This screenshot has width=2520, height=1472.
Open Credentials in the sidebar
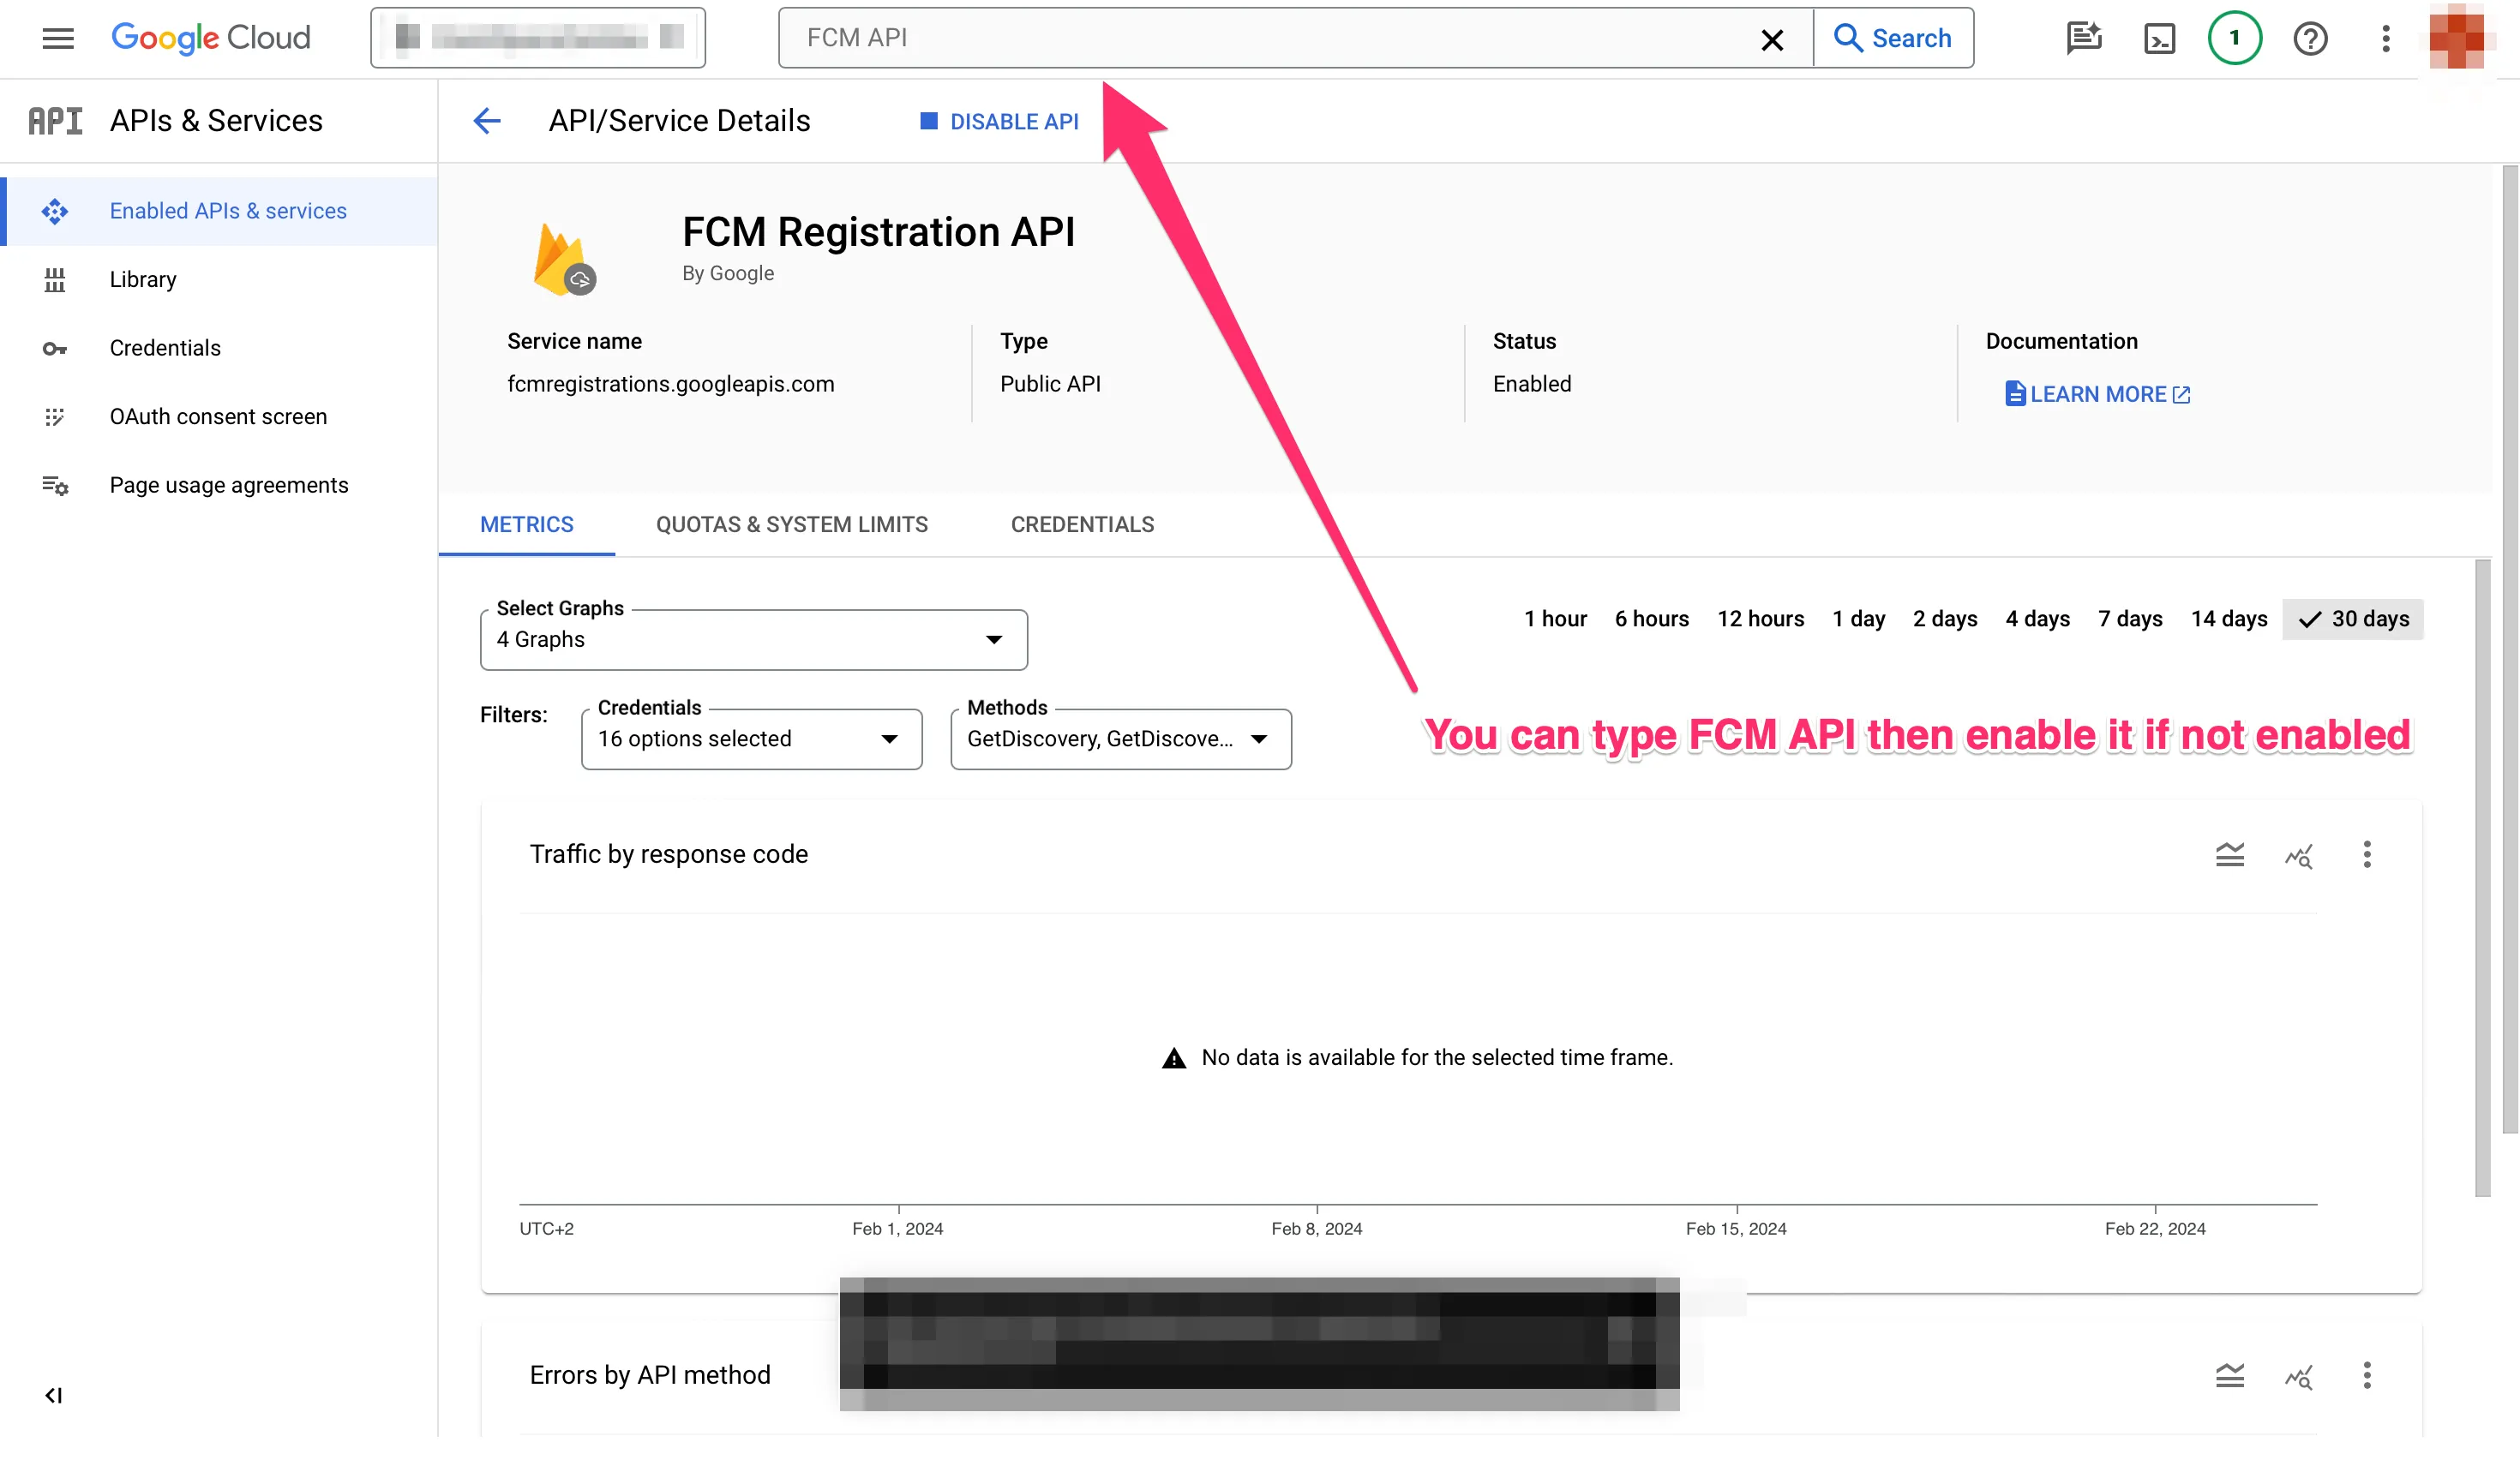220,348
